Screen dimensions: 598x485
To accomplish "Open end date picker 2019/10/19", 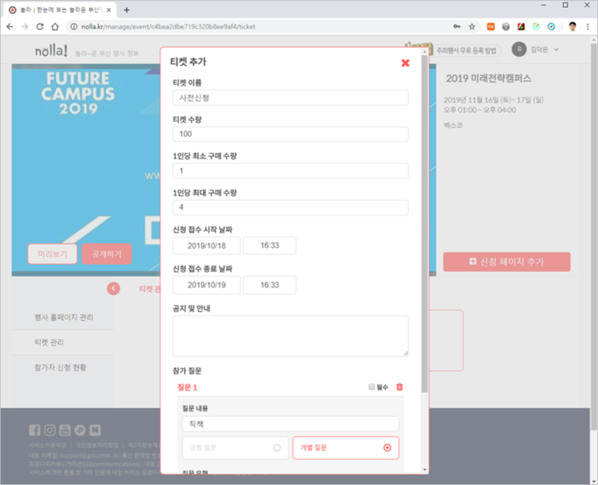I will click(207, 285).
